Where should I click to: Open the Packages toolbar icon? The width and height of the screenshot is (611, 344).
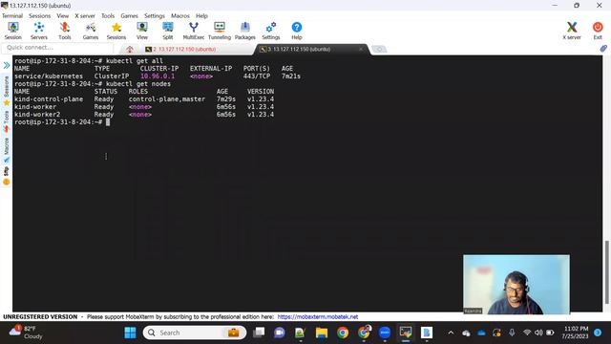click(245, 31)
